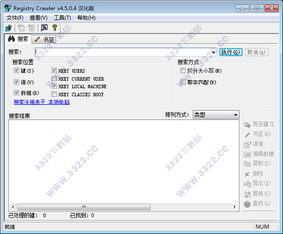Enable the HKEY CLASSES ROOT checkbox

coord(54,94)
